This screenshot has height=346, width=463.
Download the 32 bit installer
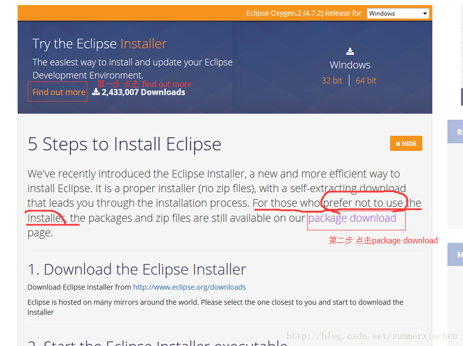pyautogui.click(x=331, y=80)
